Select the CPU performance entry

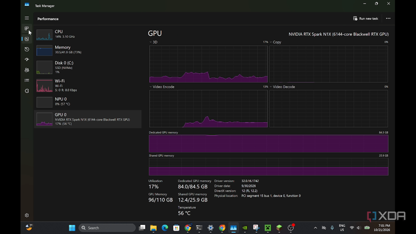[x=88, y=35]
